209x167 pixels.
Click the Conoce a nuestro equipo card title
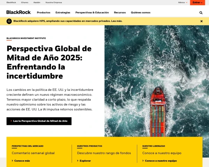[162, 153]
